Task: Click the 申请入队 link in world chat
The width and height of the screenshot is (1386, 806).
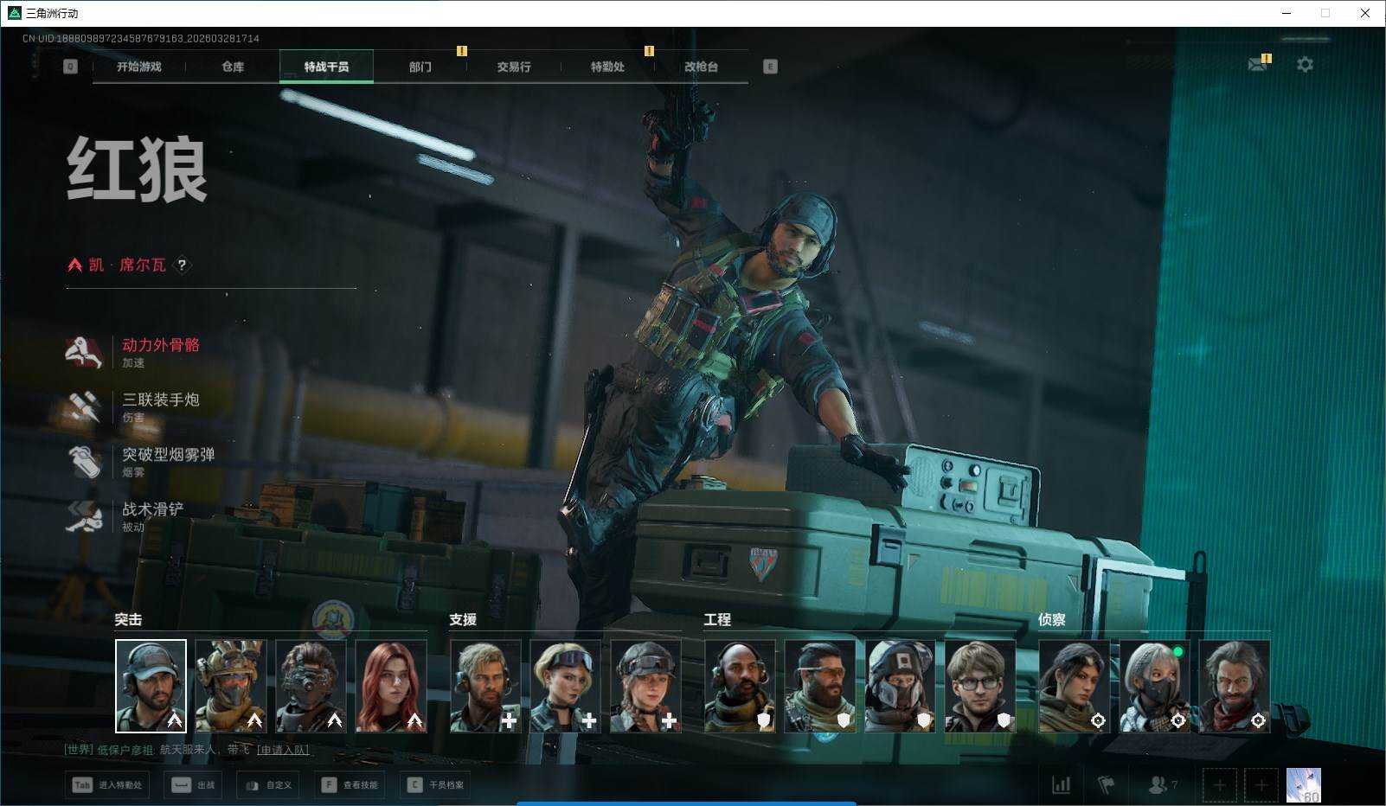Action: tap(283, 750)
